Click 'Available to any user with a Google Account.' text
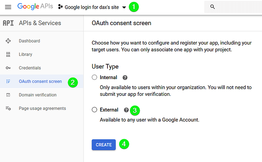This screenshot has height=162, width=262. (150, 120)
